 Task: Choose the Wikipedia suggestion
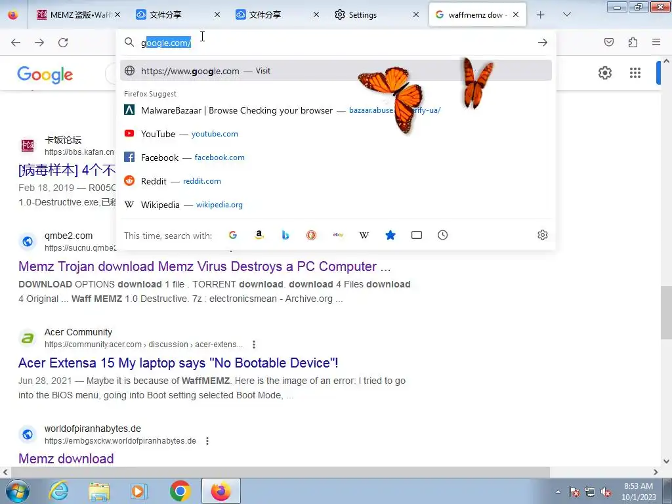(336, 205)
